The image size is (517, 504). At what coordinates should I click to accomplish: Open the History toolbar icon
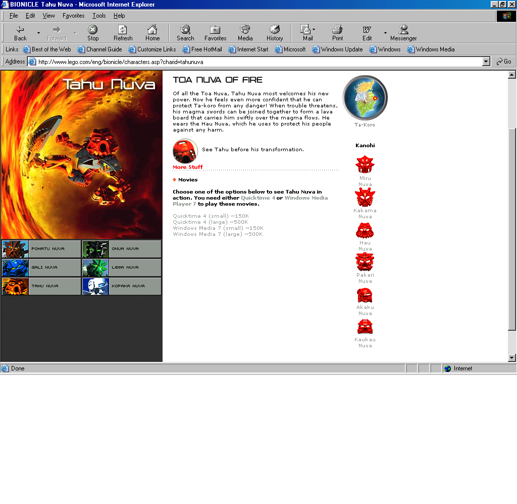[275, 33]
